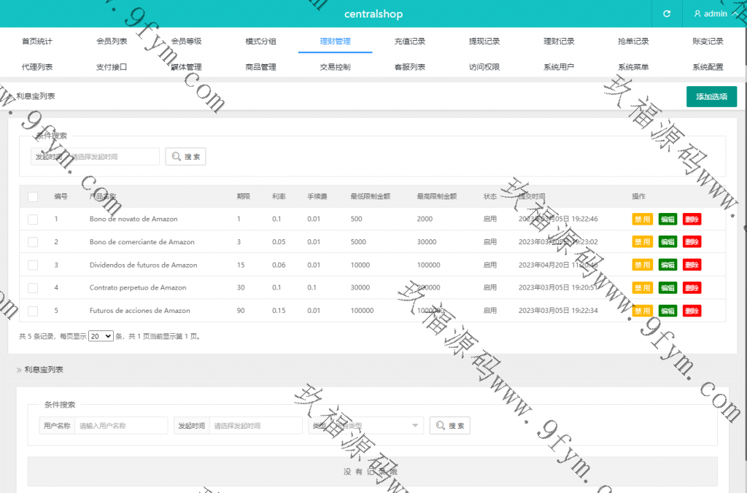This screenshot has width=747, height=493.
Task: Edit Futuros de acciones de Amazon row
Action: (667, 311)
